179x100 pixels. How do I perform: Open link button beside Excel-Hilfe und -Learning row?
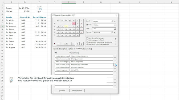(x=115, y=56)
